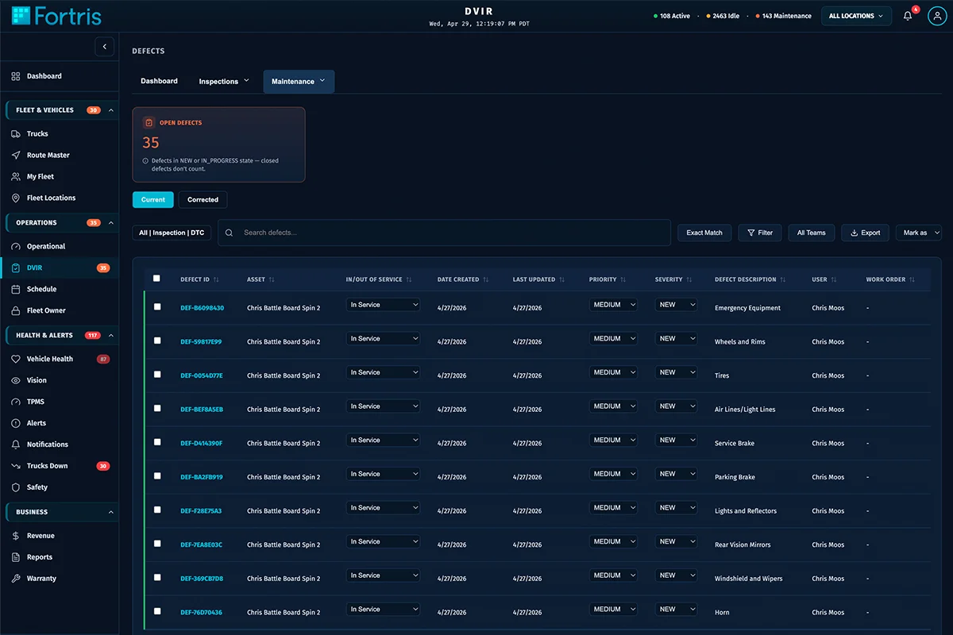Check the row for DEF-59817E99

156,341
